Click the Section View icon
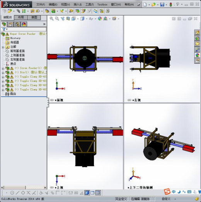This screenshot has height=202, width=201. tap(68, 19)
